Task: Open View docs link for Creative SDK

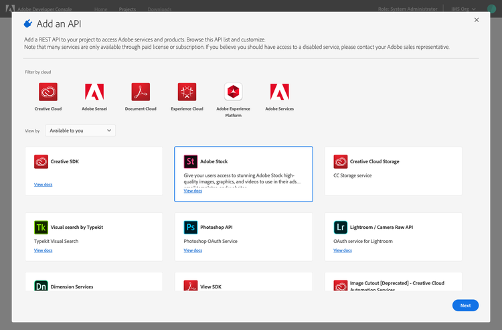Action: (x=44, y=184)
